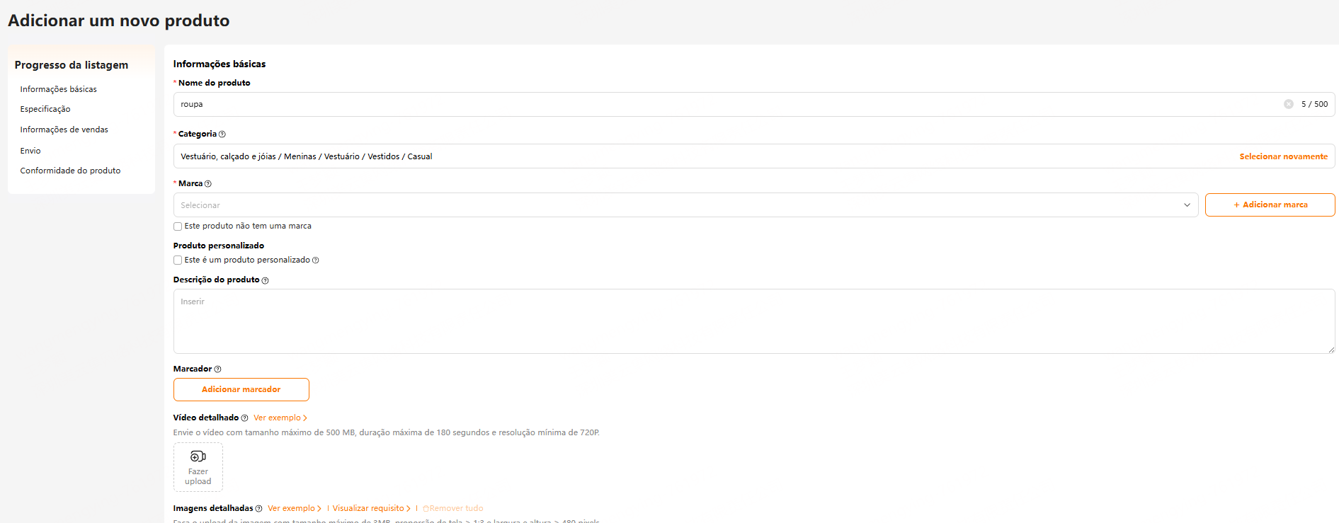The height and width of the screenshot is (523, 1339).
Task: Open 'Visualizar requisito' for detailed images
Action: [x=371, y=509]
